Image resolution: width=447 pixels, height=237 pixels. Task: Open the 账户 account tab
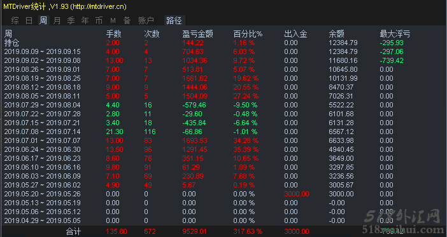(146, 20)
